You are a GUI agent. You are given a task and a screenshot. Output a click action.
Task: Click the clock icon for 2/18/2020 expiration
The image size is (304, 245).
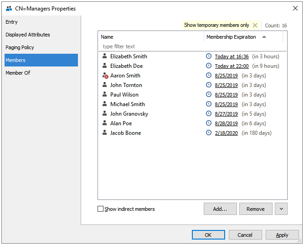[209, 133]
